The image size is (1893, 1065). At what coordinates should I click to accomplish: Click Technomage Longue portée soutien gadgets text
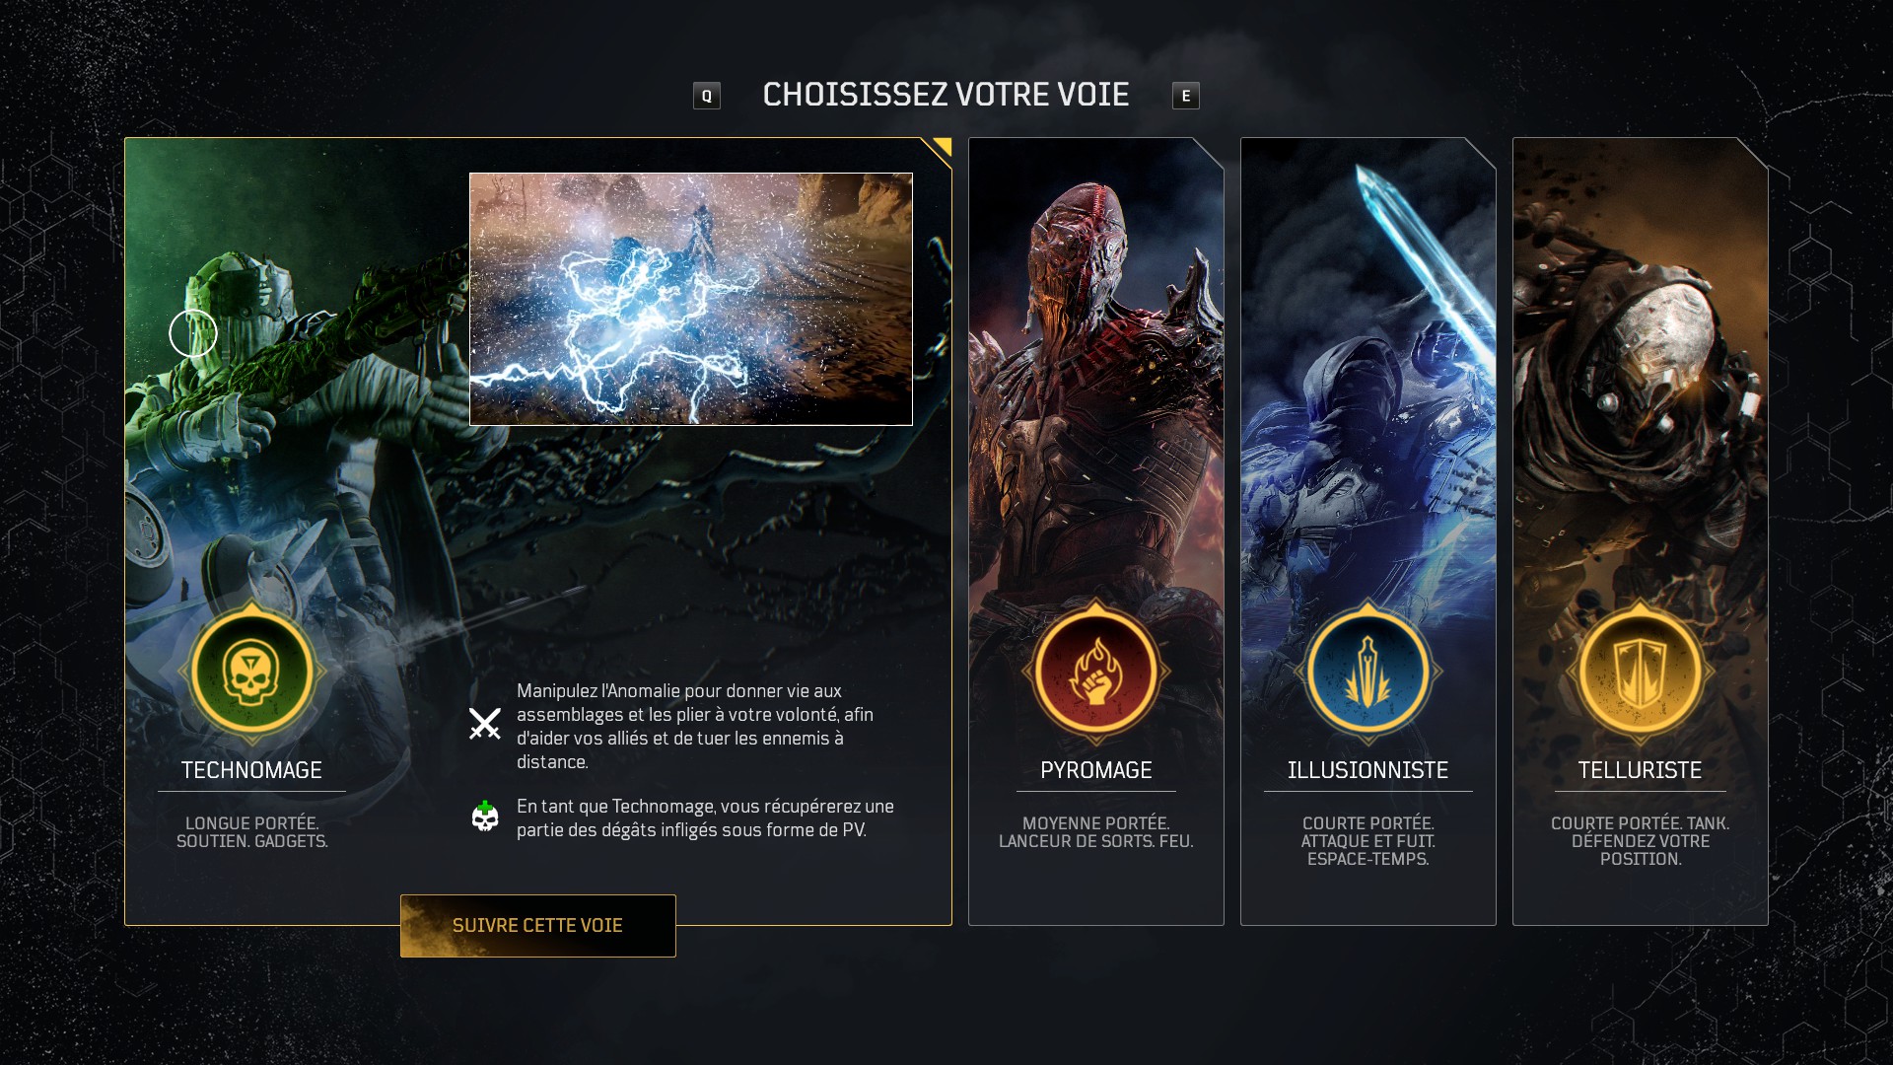[251, 831]
